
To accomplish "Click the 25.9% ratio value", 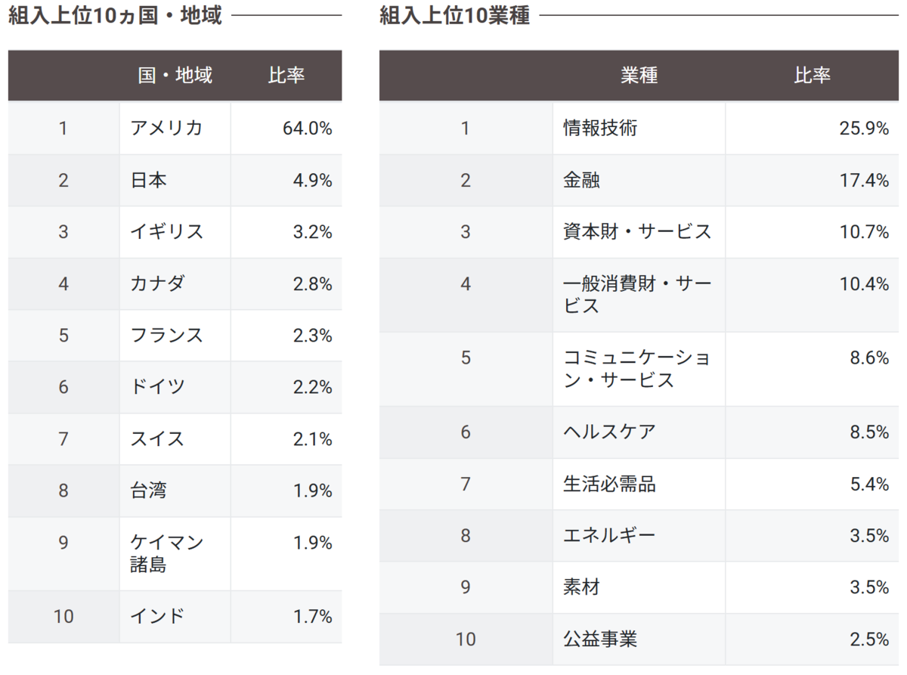I will pyautogui.click(x=864, y=128).
